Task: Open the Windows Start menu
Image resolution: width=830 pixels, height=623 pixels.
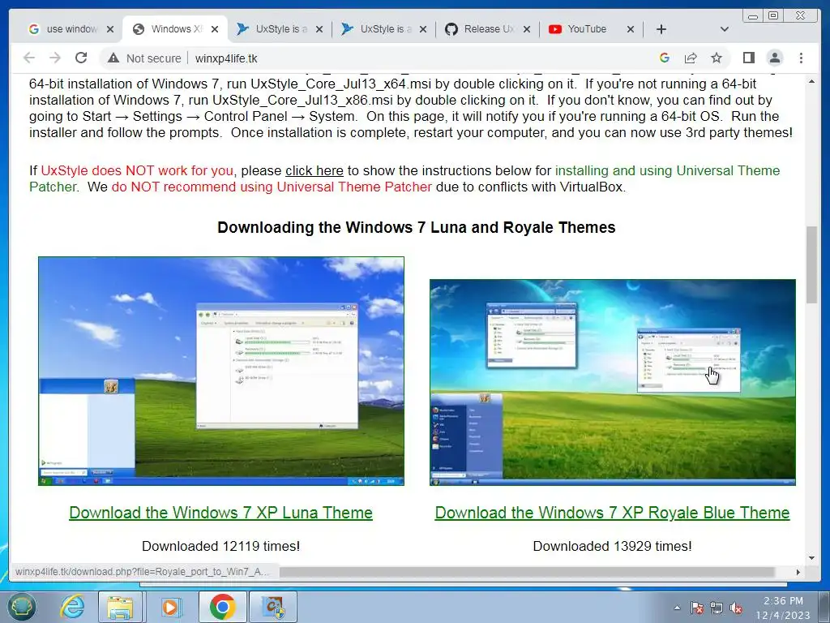Action: (x=21, y=607)
